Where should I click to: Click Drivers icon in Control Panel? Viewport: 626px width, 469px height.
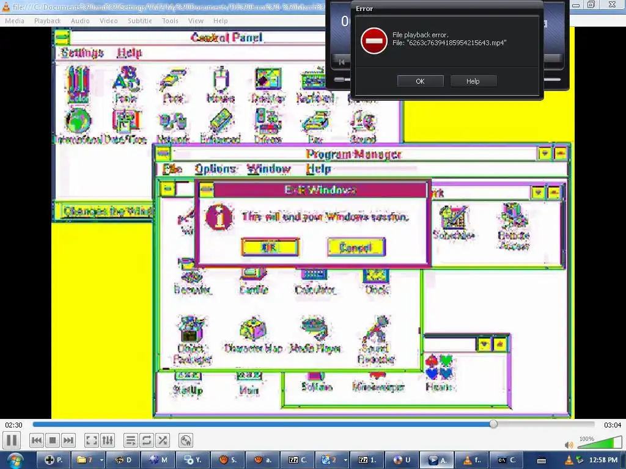[268, 126]
